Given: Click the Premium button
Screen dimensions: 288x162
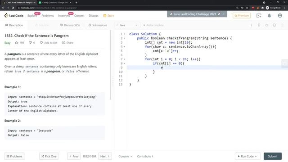Looking at the screenshot, I should pos(242,16).
